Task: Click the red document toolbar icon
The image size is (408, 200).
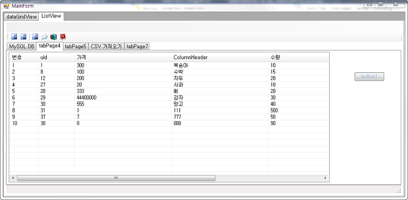Action: click(63, 37)
